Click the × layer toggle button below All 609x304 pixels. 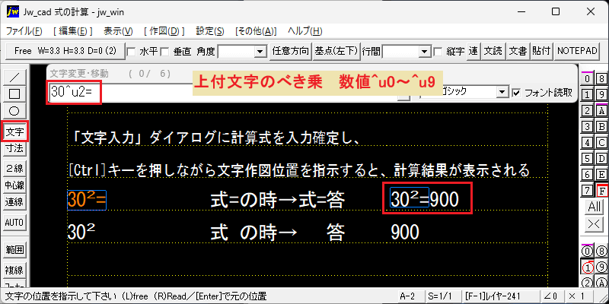click(595, 224)
